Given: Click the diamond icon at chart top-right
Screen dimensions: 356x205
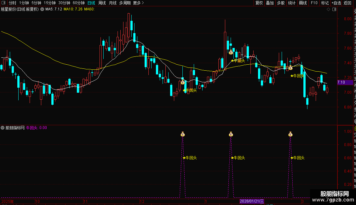Looking at the screenshot, I should click(328, 9).
